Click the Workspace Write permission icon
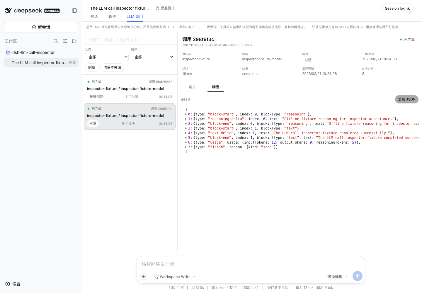422x293 pixels. pyautogui.click(x=156, y=277)
